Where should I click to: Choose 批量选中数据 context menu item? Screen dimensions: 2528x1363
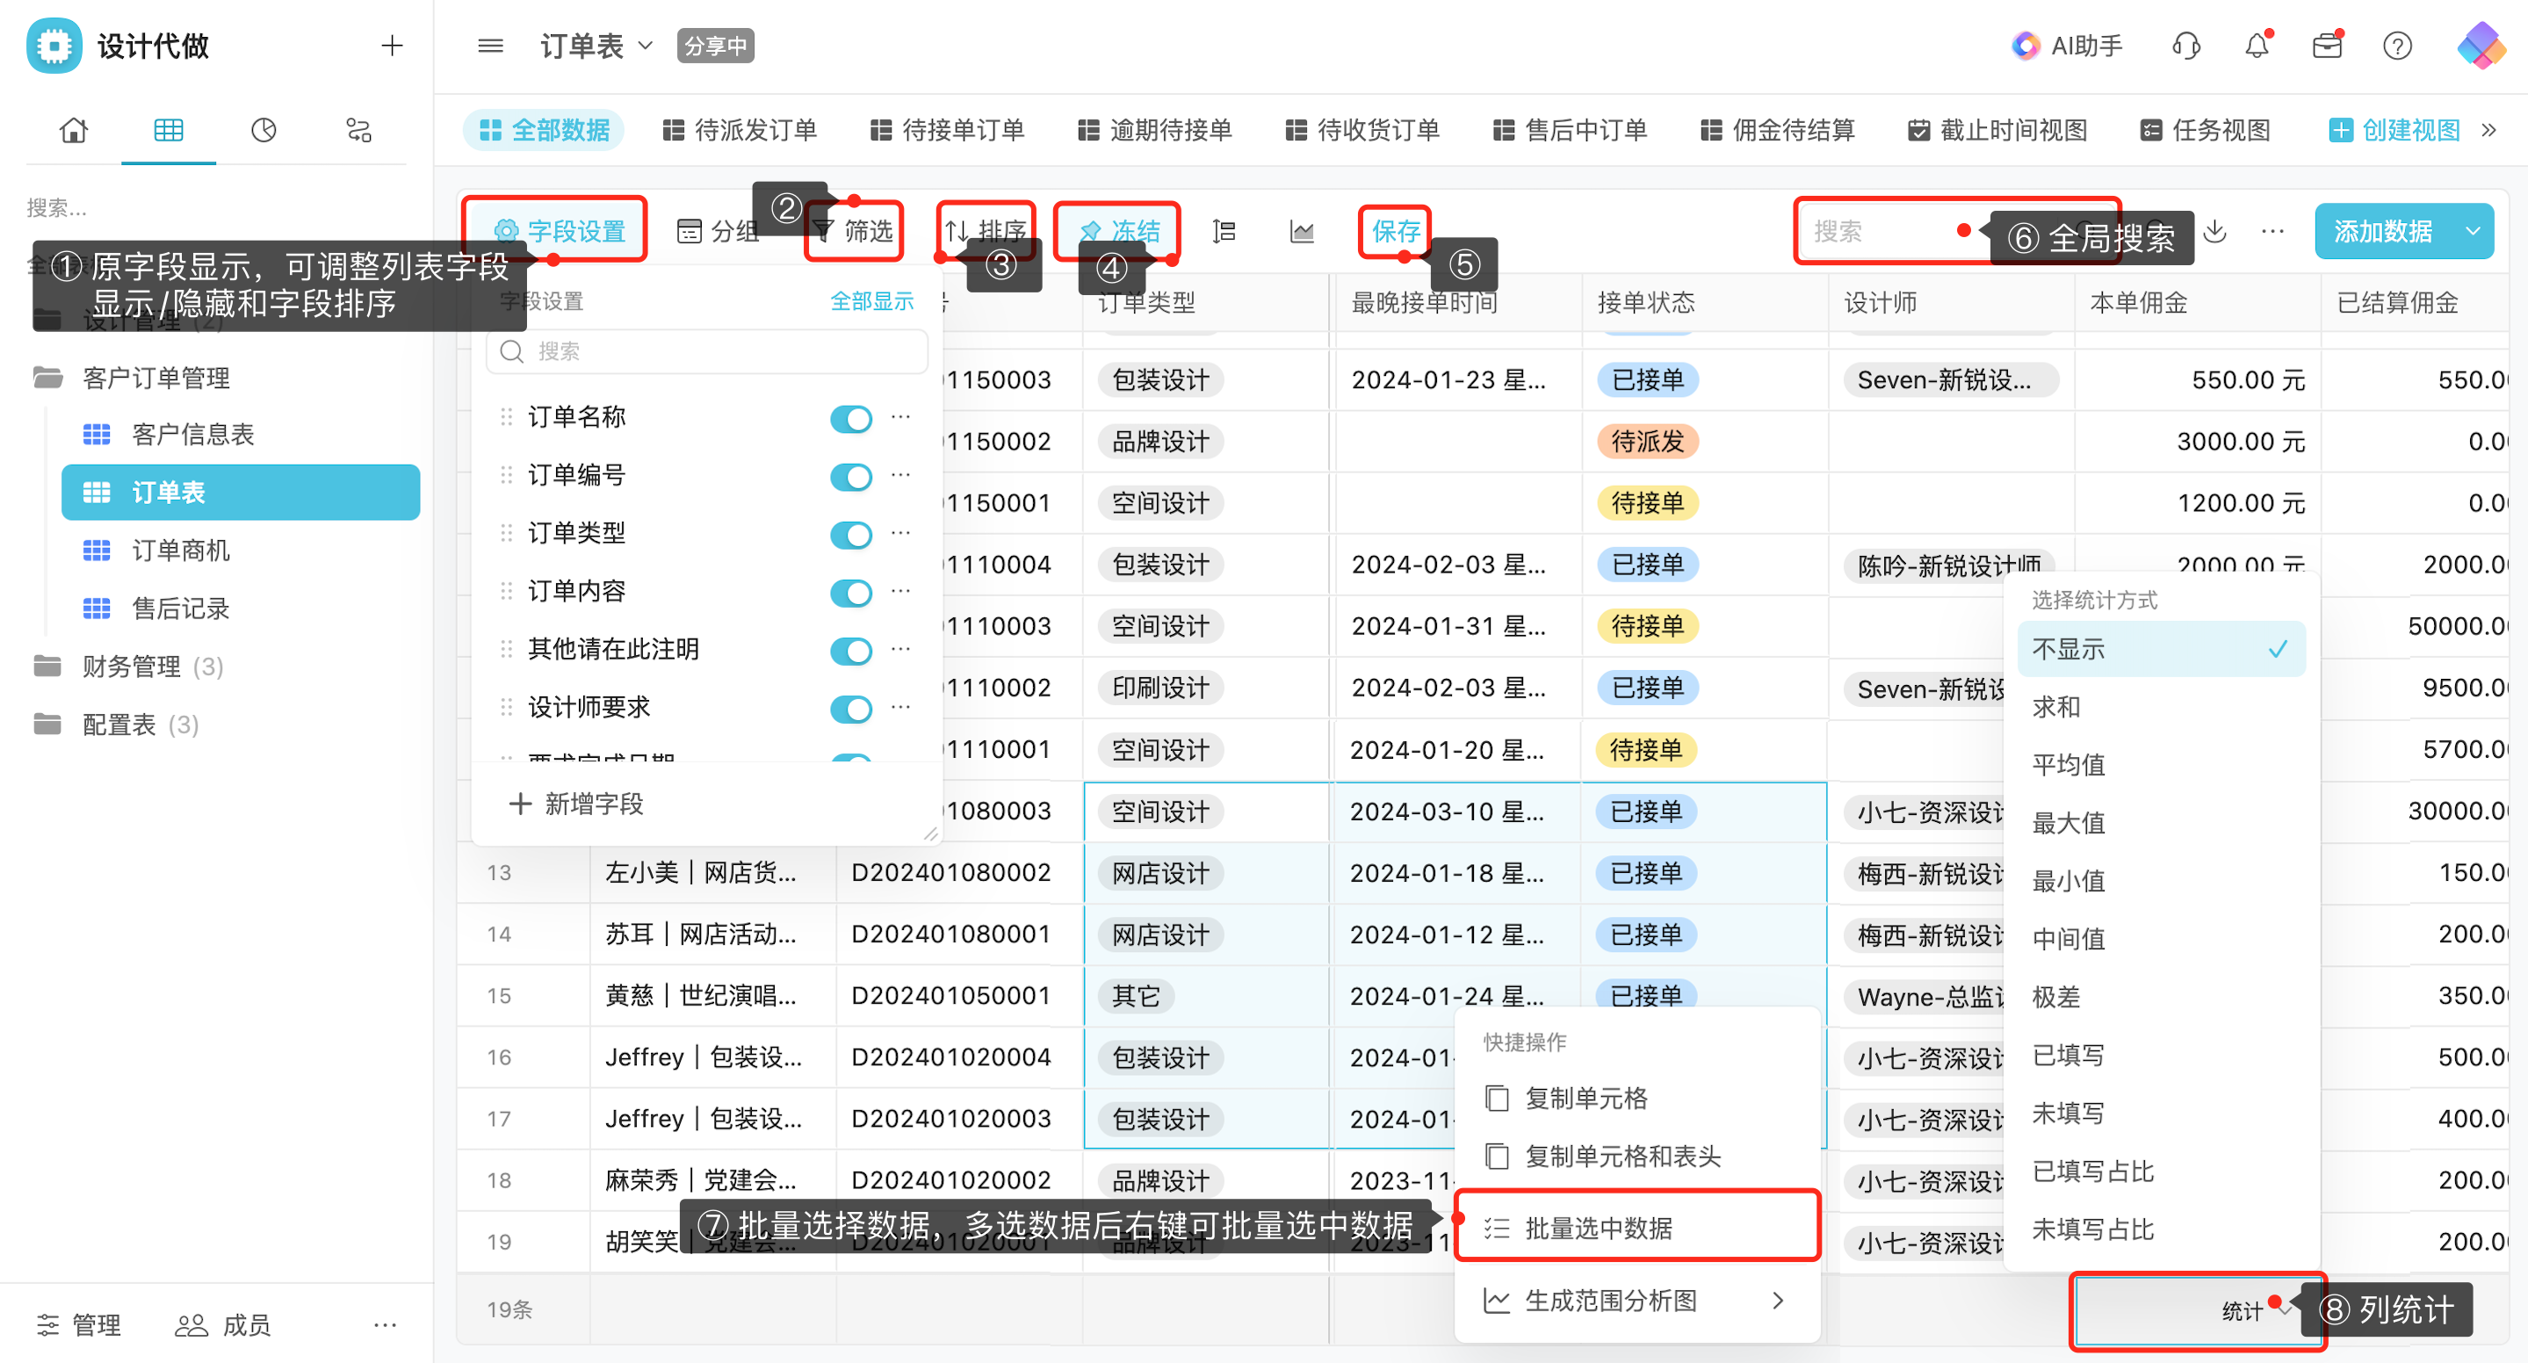pyautogui.click(x=1636, y=1228)
